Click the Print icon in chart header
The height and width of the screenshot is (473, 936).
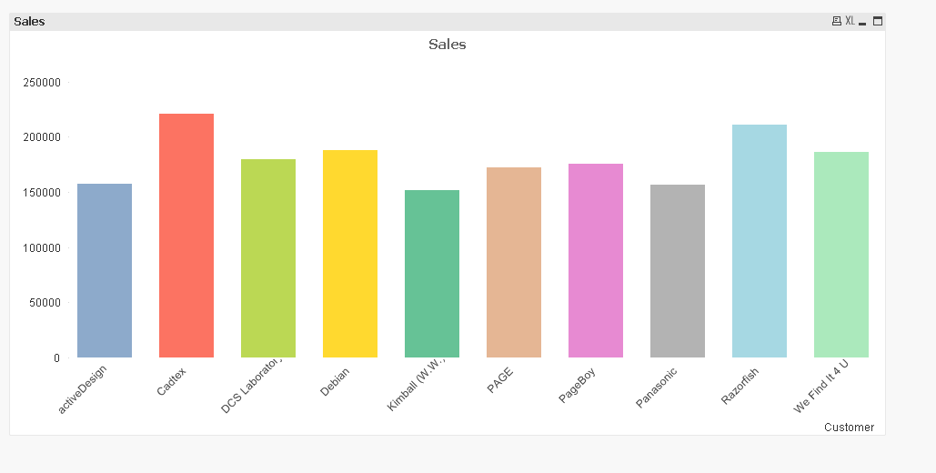tap(837, 21)
